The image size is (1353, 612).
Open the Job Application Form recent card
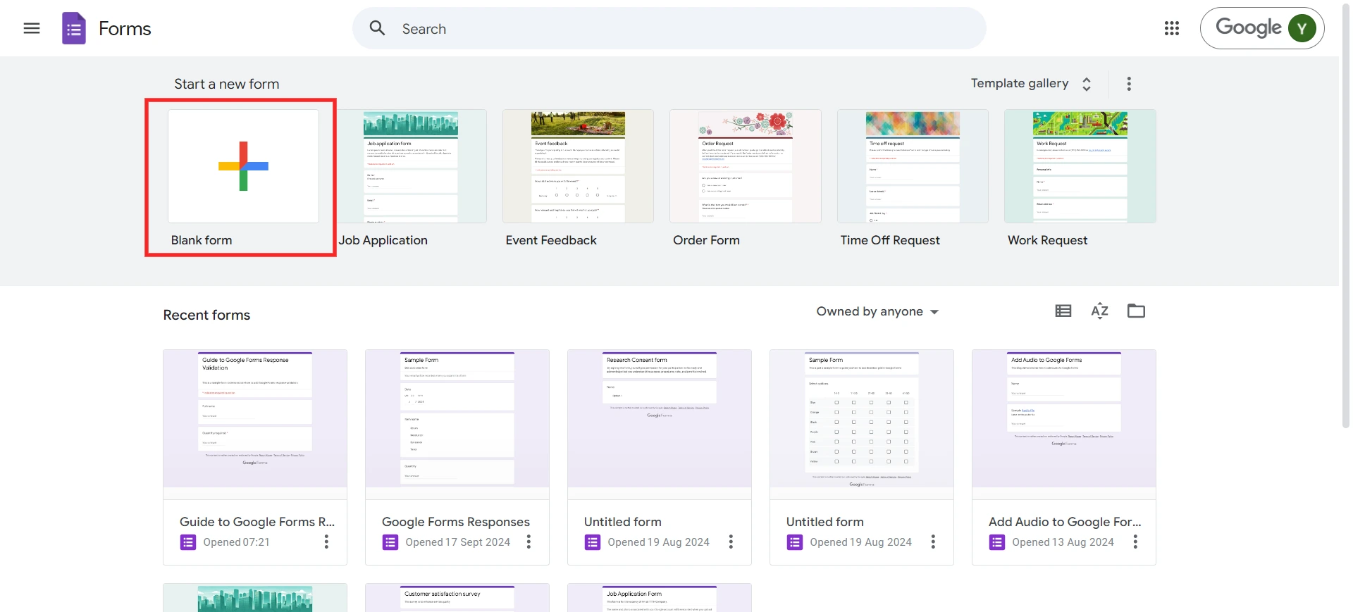point(660,598)
